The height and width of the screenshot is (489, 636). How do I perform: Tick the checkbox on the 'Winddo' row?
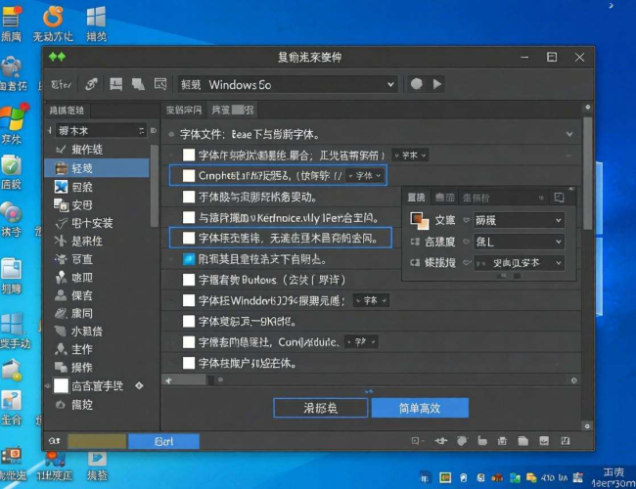[189, 300]
